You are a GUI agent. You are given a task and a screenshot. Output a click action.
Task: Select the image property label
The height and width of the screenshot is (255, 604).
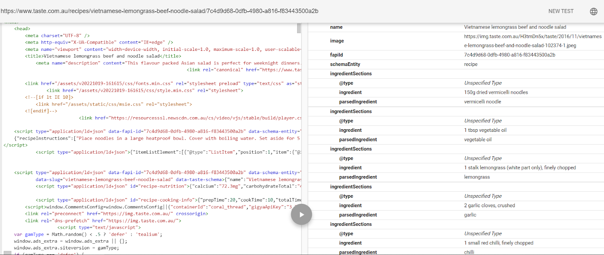pyautogui.click(x=337, y=41)
